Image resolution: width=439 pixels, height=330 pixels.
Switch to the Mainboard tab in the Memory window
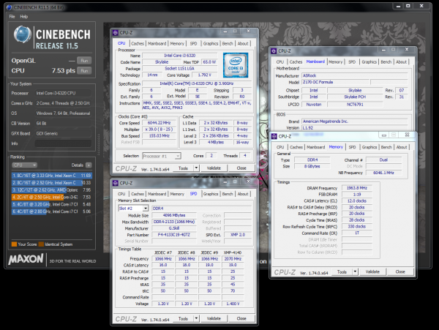point(315,147)
